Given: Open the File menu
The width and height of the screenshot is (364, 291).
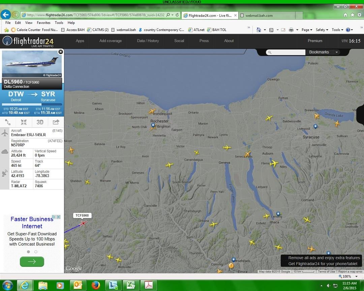Looking at the screenshot, I should click(8, 23).
